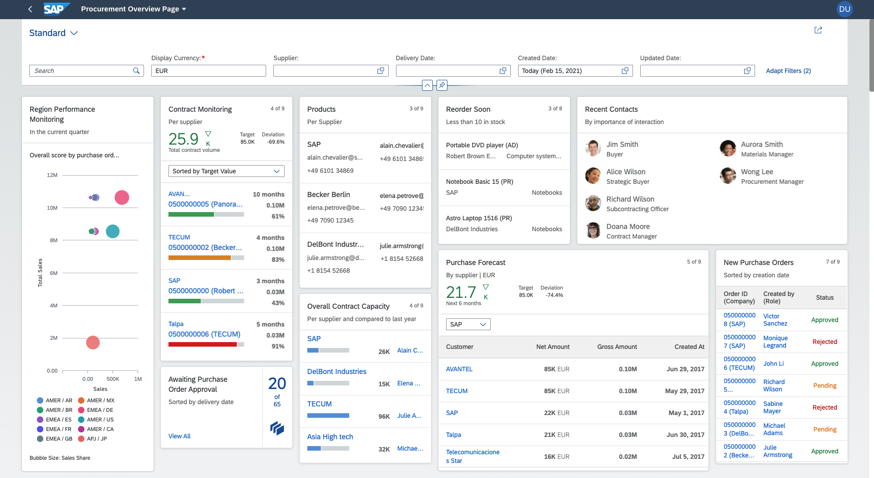Open Wong Lee contact avatar
Image resolution: width=874 pixels, height=478 pixels.
click(x=728, y=176)
